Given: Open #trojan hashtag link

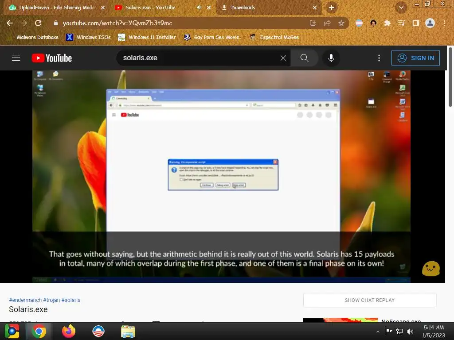Looking at the screenshot, I should tap(51, 300).
